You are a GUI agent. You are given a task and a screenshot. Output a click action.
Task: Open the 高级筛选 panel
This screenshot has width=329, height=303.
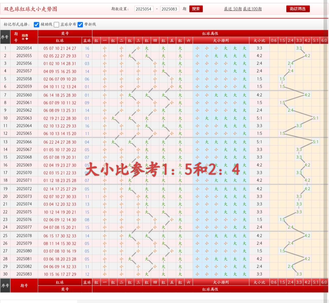click(298, 9)
